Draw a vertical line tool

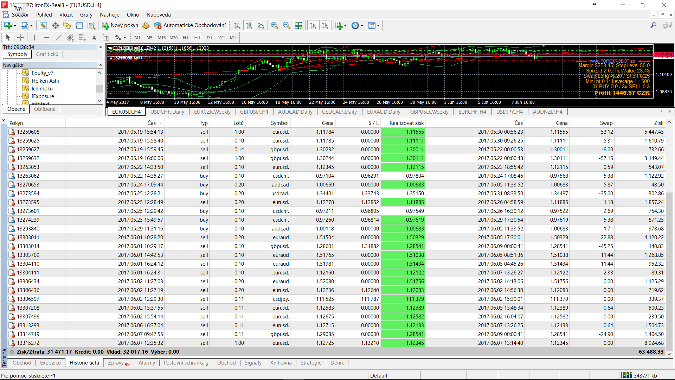coord(34,38)
